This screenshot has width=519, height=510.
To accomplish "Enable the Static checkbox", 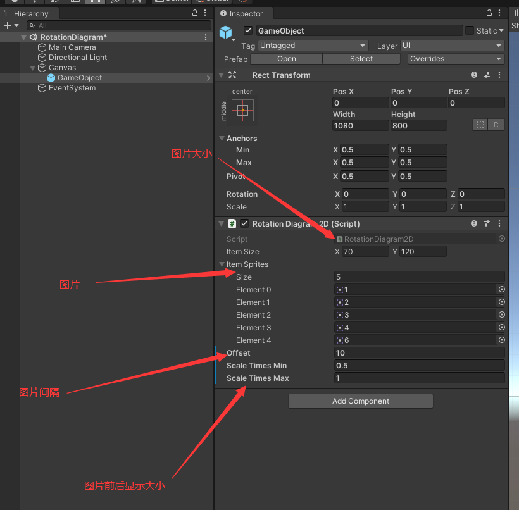I will [470, 30].
